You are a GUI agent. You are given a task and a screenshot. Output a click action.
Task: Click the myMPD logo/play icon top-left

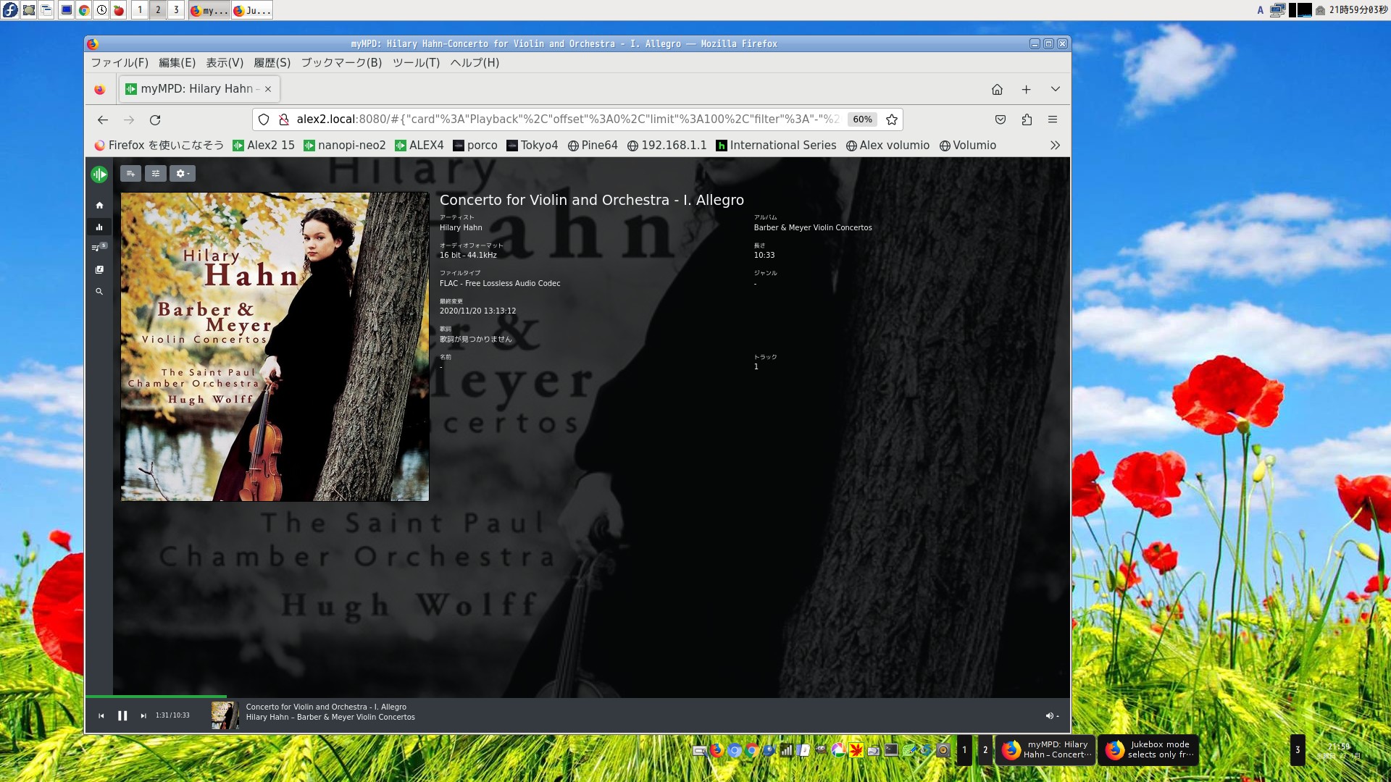99,174
